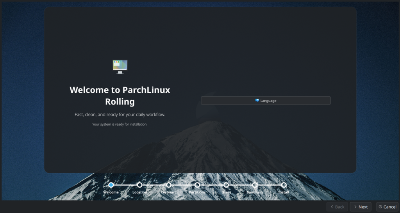The image size is (400, 213).
Task: Select the Location step marker
Action: (x=139, y=185)
